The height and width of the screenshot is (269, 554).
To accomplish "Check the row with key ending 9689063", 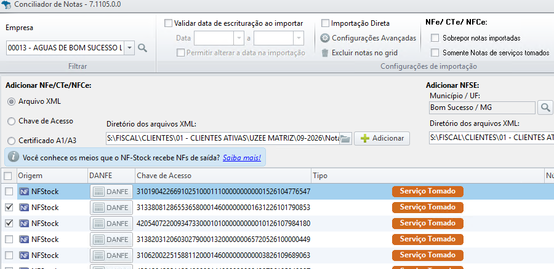I will [9, 255].
